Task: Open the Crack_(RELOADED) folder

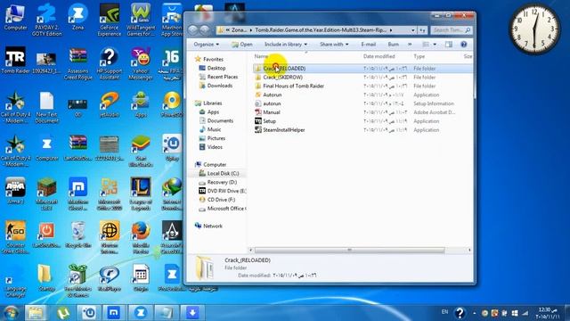Action: tap(284, 69)
